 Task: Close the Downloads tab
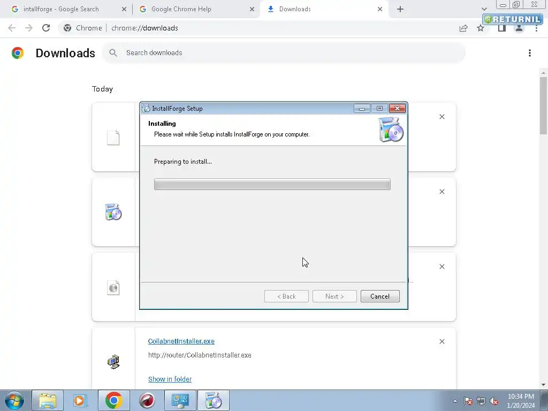coord(380,9)
